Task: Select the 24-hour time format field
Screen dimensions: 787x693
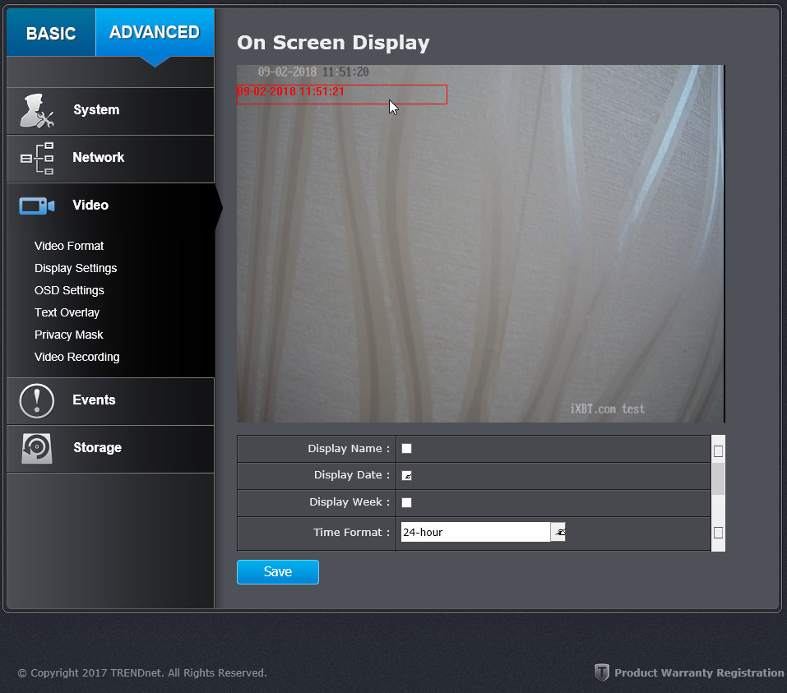Action: coord(475,532)
